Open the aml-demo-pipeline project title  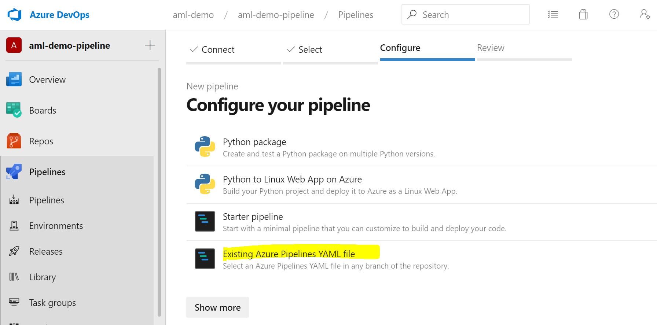(x=70, y=45)
